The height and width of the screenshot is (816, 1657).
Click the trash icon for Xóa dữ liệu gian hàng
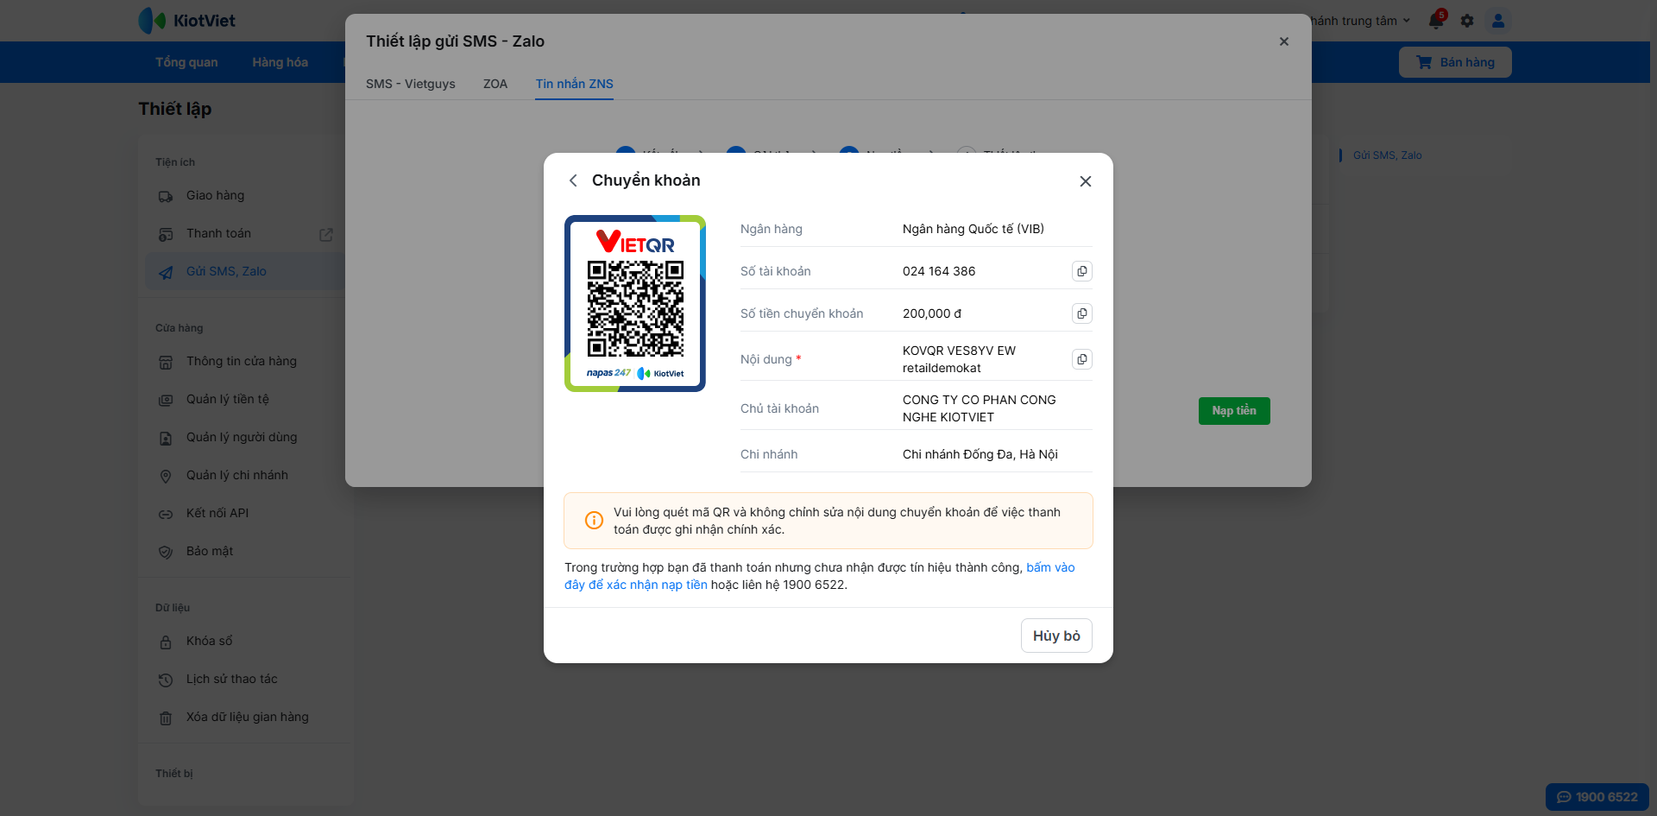[x=166, y=718]
